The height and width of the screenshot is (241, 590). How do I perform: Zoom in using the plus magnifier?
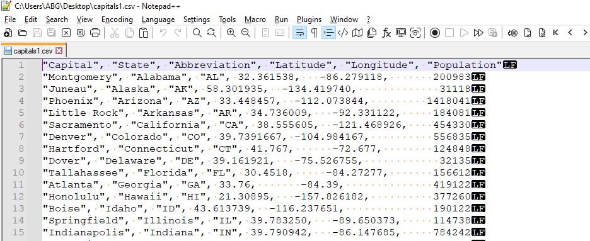(x=231, y=33)
